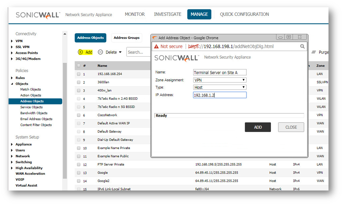
Task: Switch to the Address Groups tab
Action: pos(127,38)
